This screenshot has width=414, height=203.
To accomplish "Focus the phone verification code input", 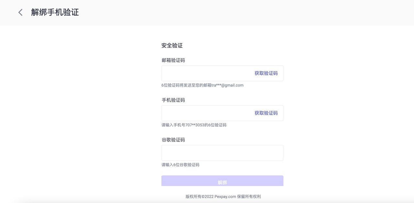I will pyautogui.click(x=205, y=113).
